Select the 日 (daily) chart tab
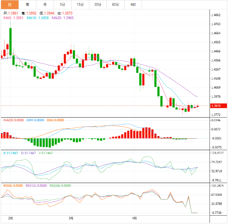Image resolution: width=228 pixels, height=224 pixels. 9,5
